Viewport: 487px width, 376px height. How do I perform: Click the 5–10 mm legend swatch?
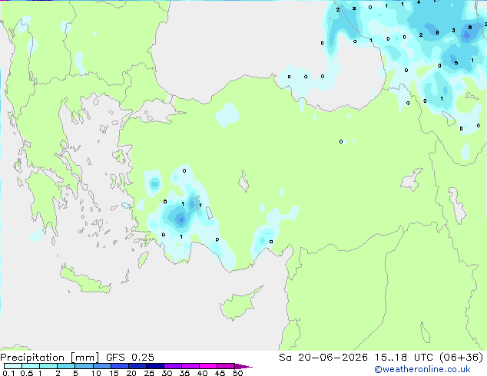[84, 366]
